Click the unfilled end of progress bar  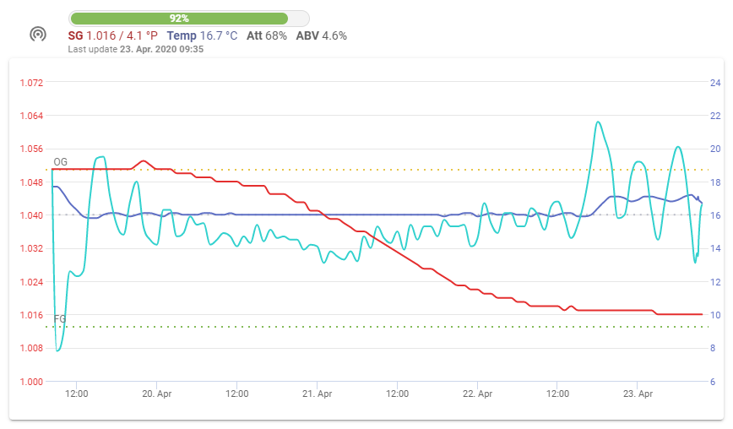click(299, 18)
